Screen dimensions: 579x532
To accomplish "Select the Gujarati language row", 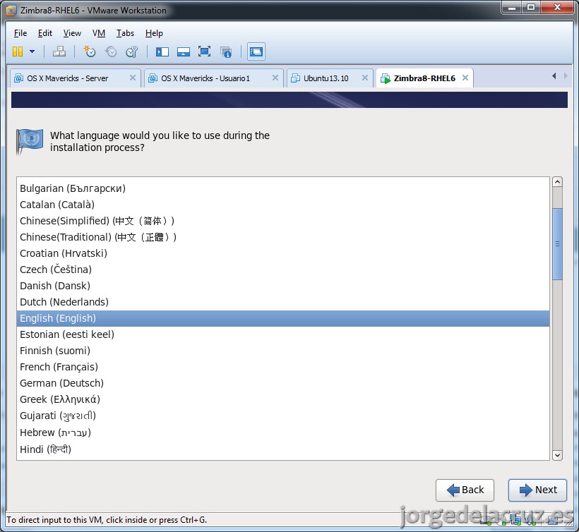I will pyautogui.click(x=283, y=416).
